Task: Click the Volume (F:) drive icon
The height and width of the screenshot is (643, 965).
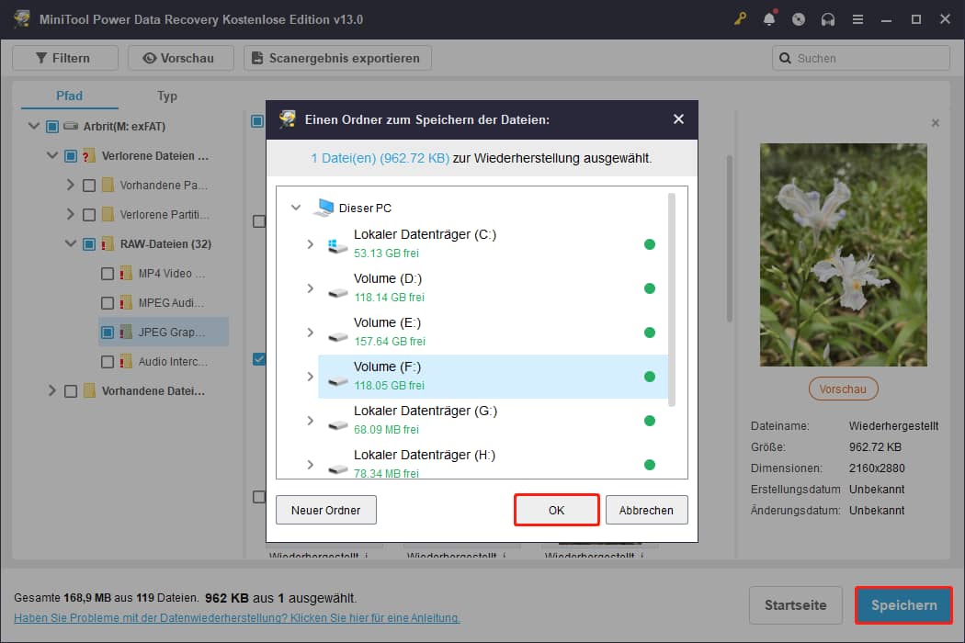Action: click(337, 381)
